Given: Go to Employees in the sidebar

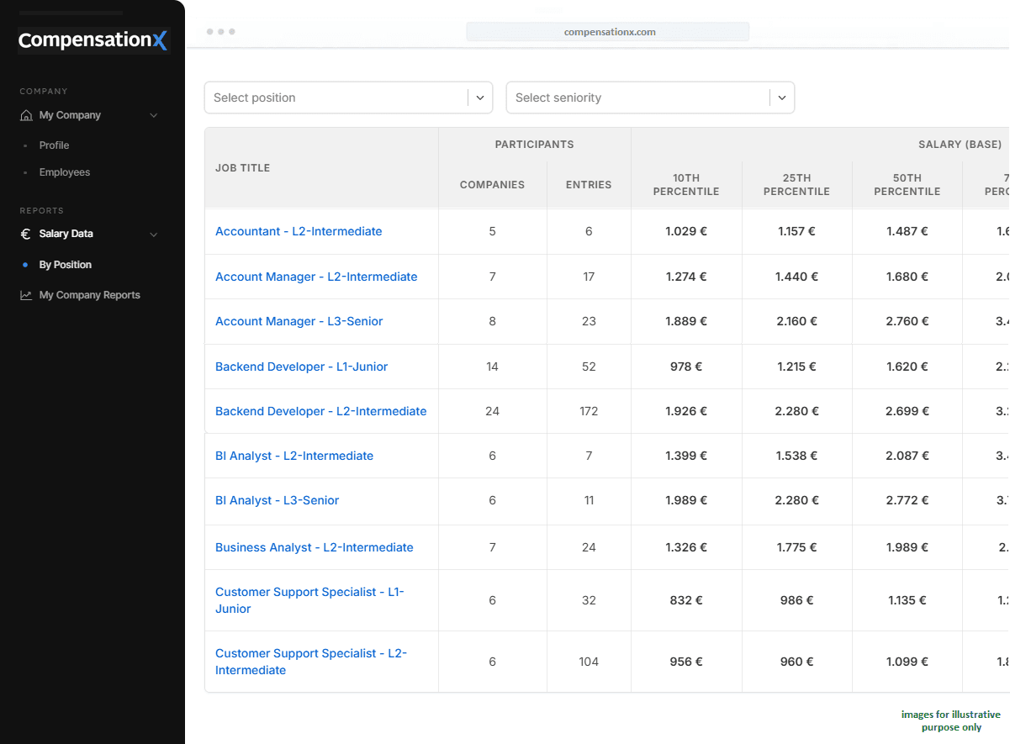Looking at the screenshot, I should 64,172.
